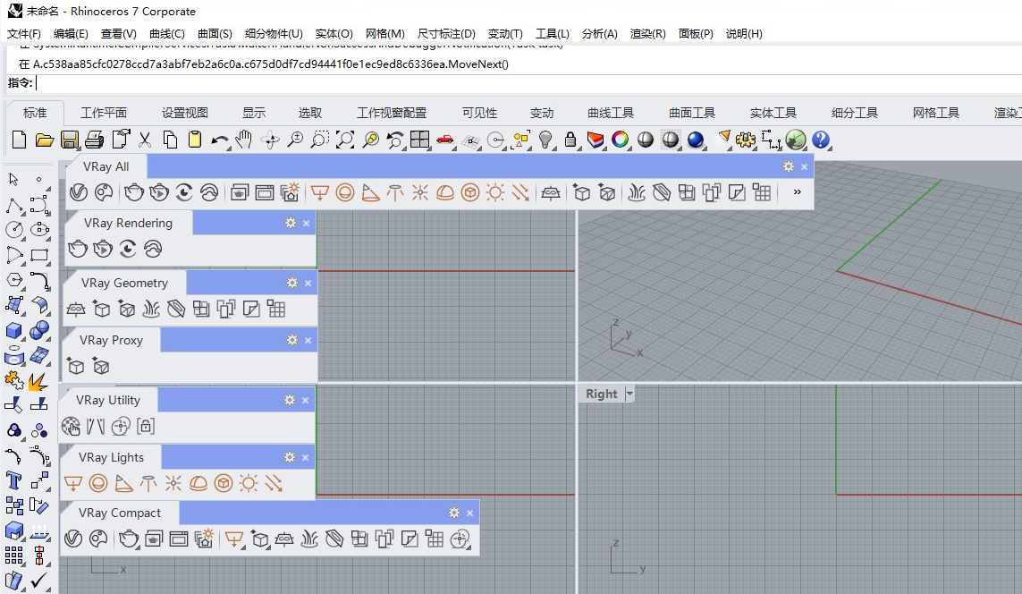The width and height of the screenshot is (1022, 594).
Task: Open VRay Rendering toolbar gear options
Action: (x=291, y=223)
